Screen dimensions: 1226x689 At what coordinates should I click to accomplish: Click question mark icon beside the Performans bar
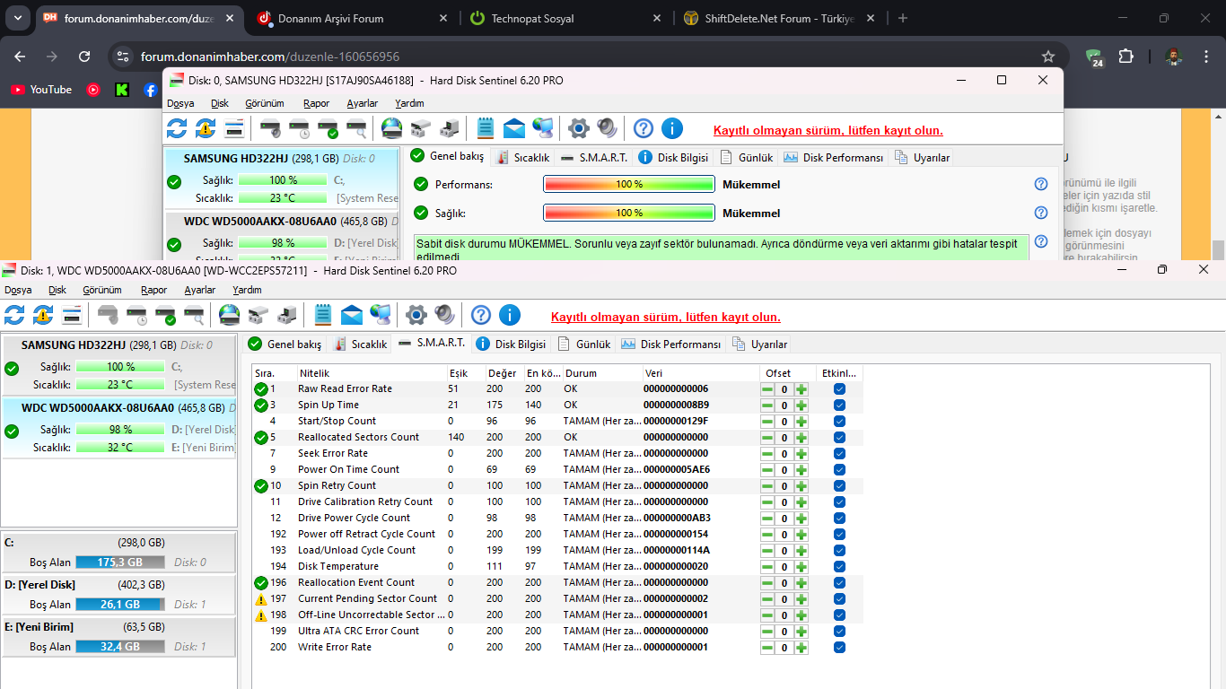tap(1041, 184)
